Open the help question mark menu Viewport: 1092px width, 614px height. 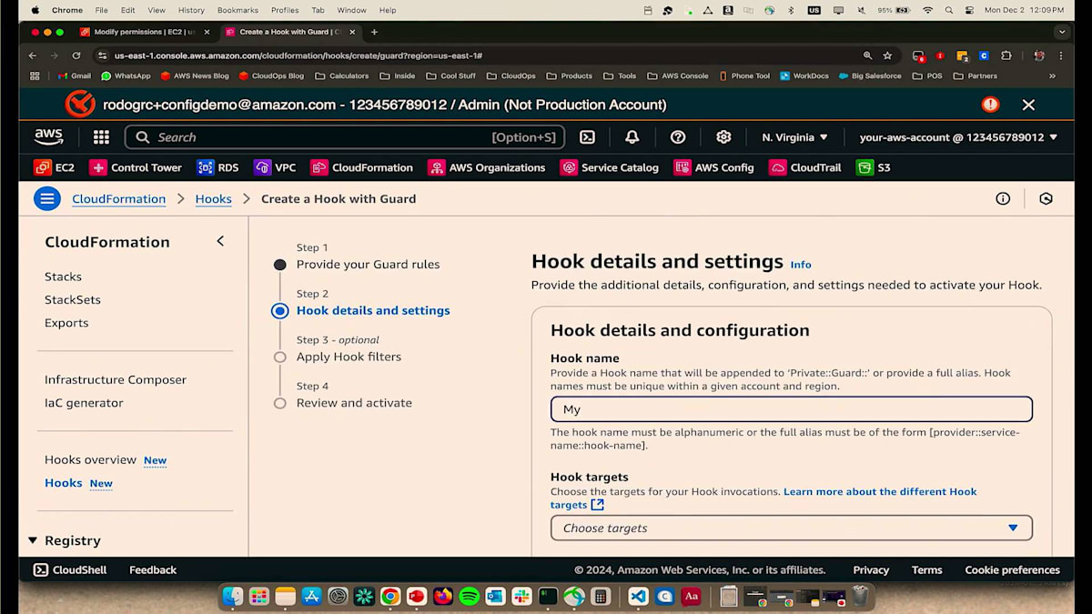(678, 137)
